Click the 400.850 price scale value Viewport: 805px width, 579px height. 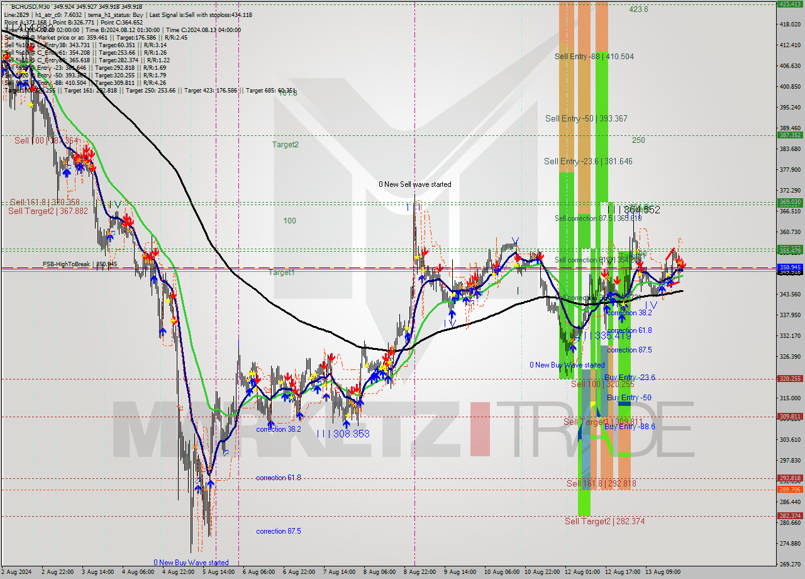(x=790, y=86)
